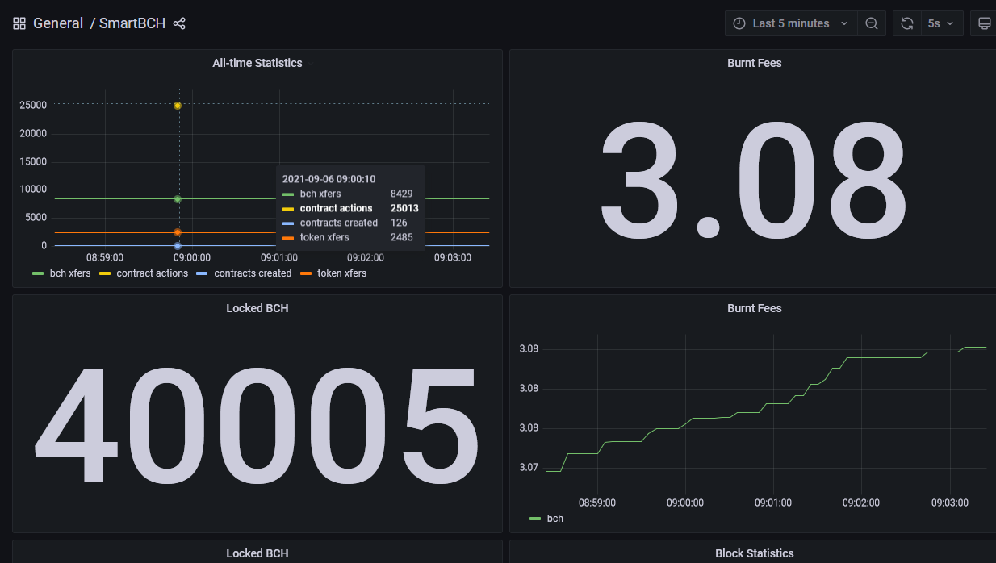
Task: Click the zoom out time range icon
Action: coord(872,23)
